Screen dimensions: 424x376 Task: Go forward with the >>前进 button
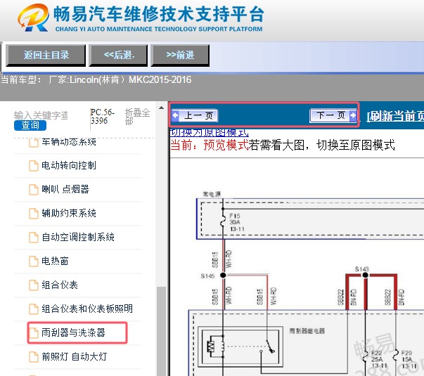tap(180, 55)
